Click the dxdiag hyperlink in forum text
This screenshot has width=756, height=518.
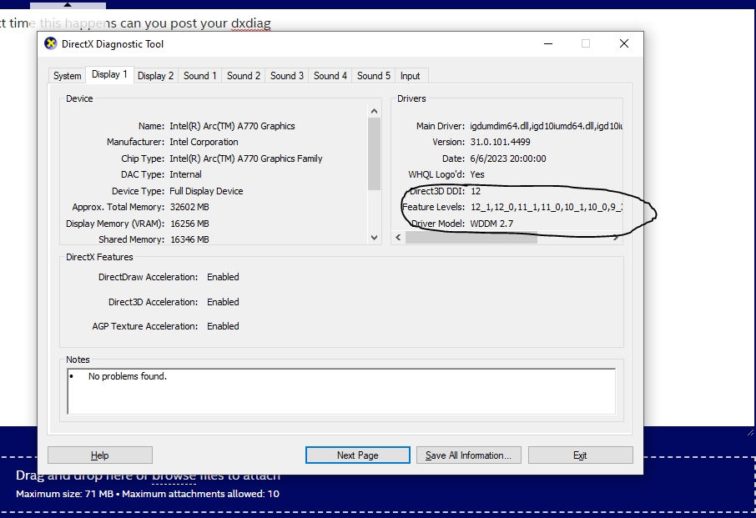tap(253, 23)
